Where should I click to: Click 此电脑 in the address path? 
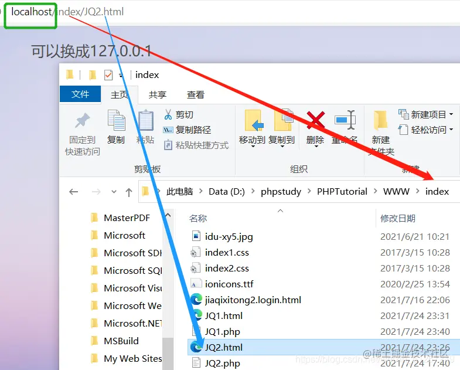[179, 192]
